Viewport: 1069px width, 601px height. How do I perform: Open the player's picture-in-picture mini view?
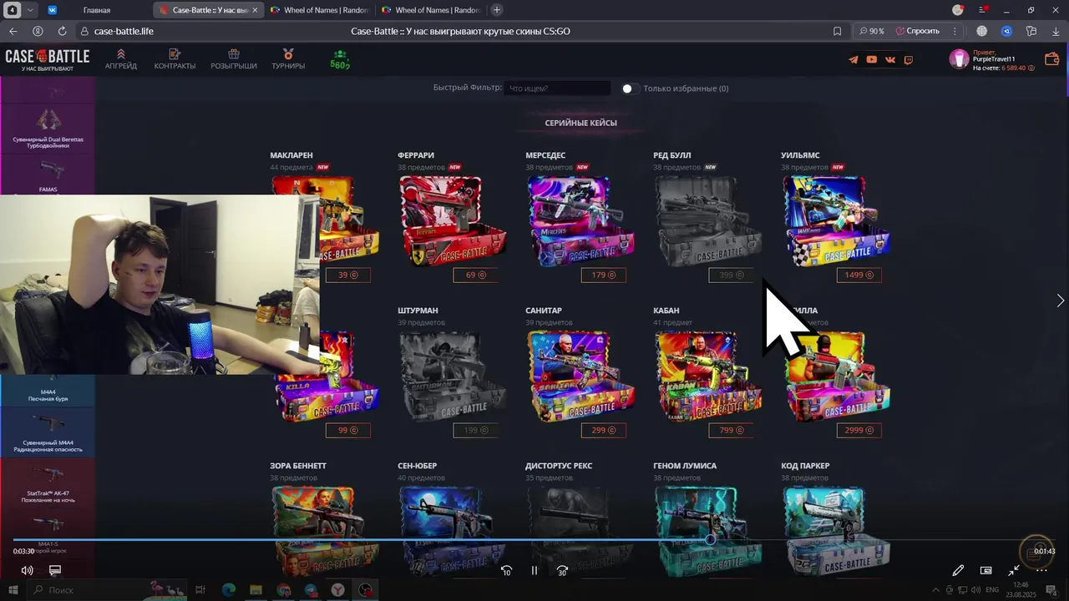pos(985,570)
